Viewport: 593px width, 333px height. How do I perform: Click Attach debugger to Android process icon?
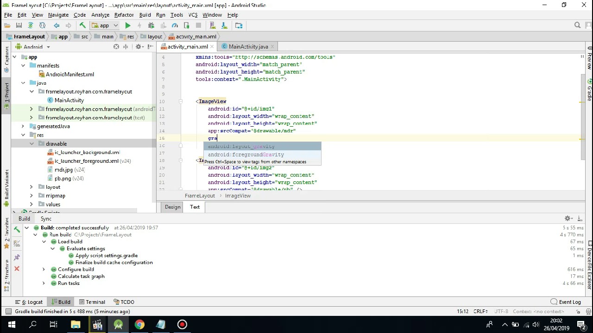187,25
